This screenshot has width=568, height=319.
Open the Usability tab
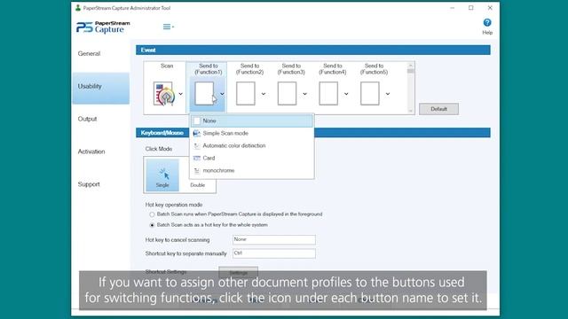pyautogui.click(x=101, y=89)
